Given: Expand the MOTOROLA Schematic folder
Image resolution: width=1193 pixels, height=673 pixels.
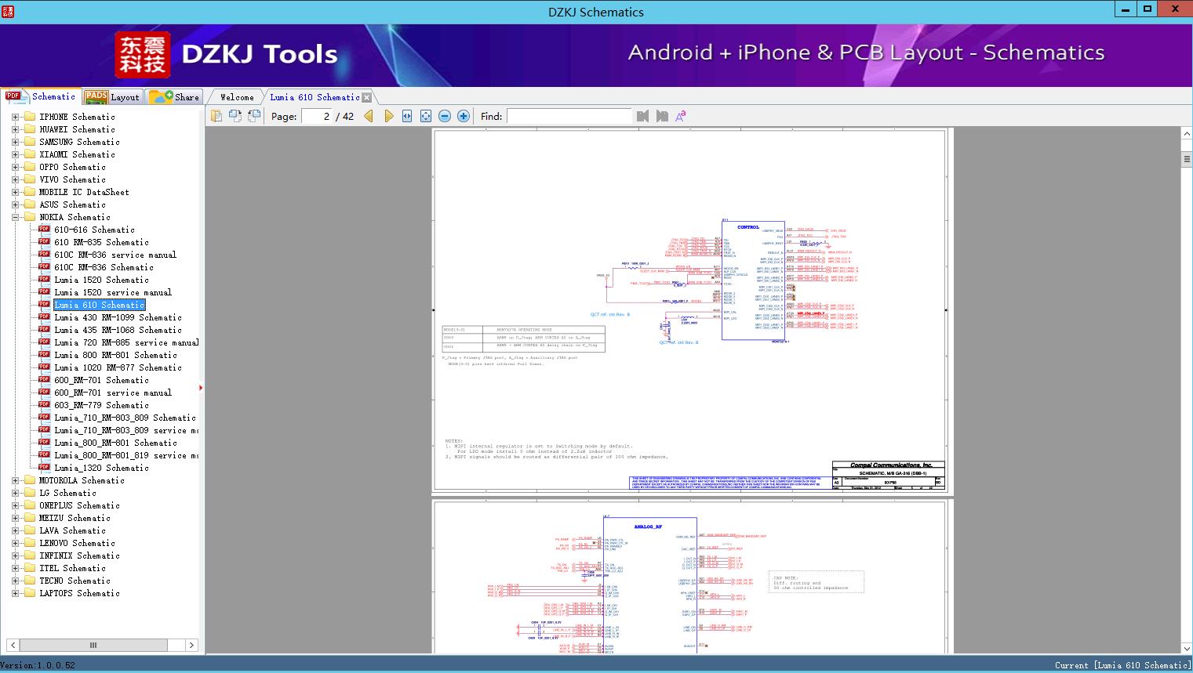Looking at the screenshot, I should (x=15, y=480).
